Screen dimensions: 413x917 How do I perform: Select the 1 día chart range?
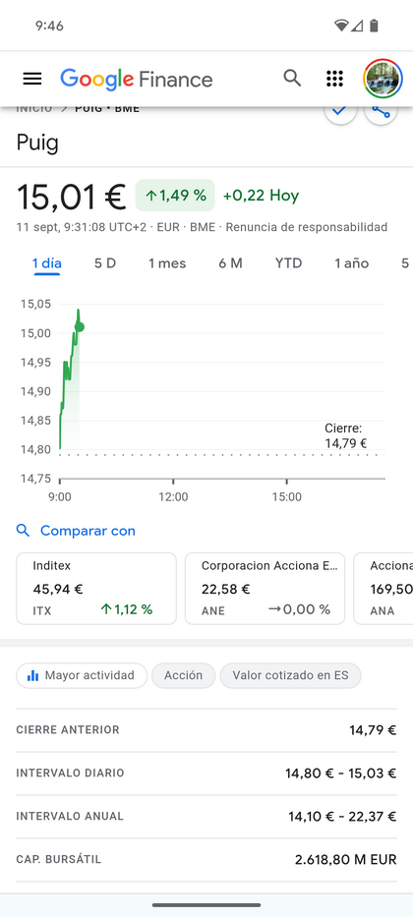47,263
